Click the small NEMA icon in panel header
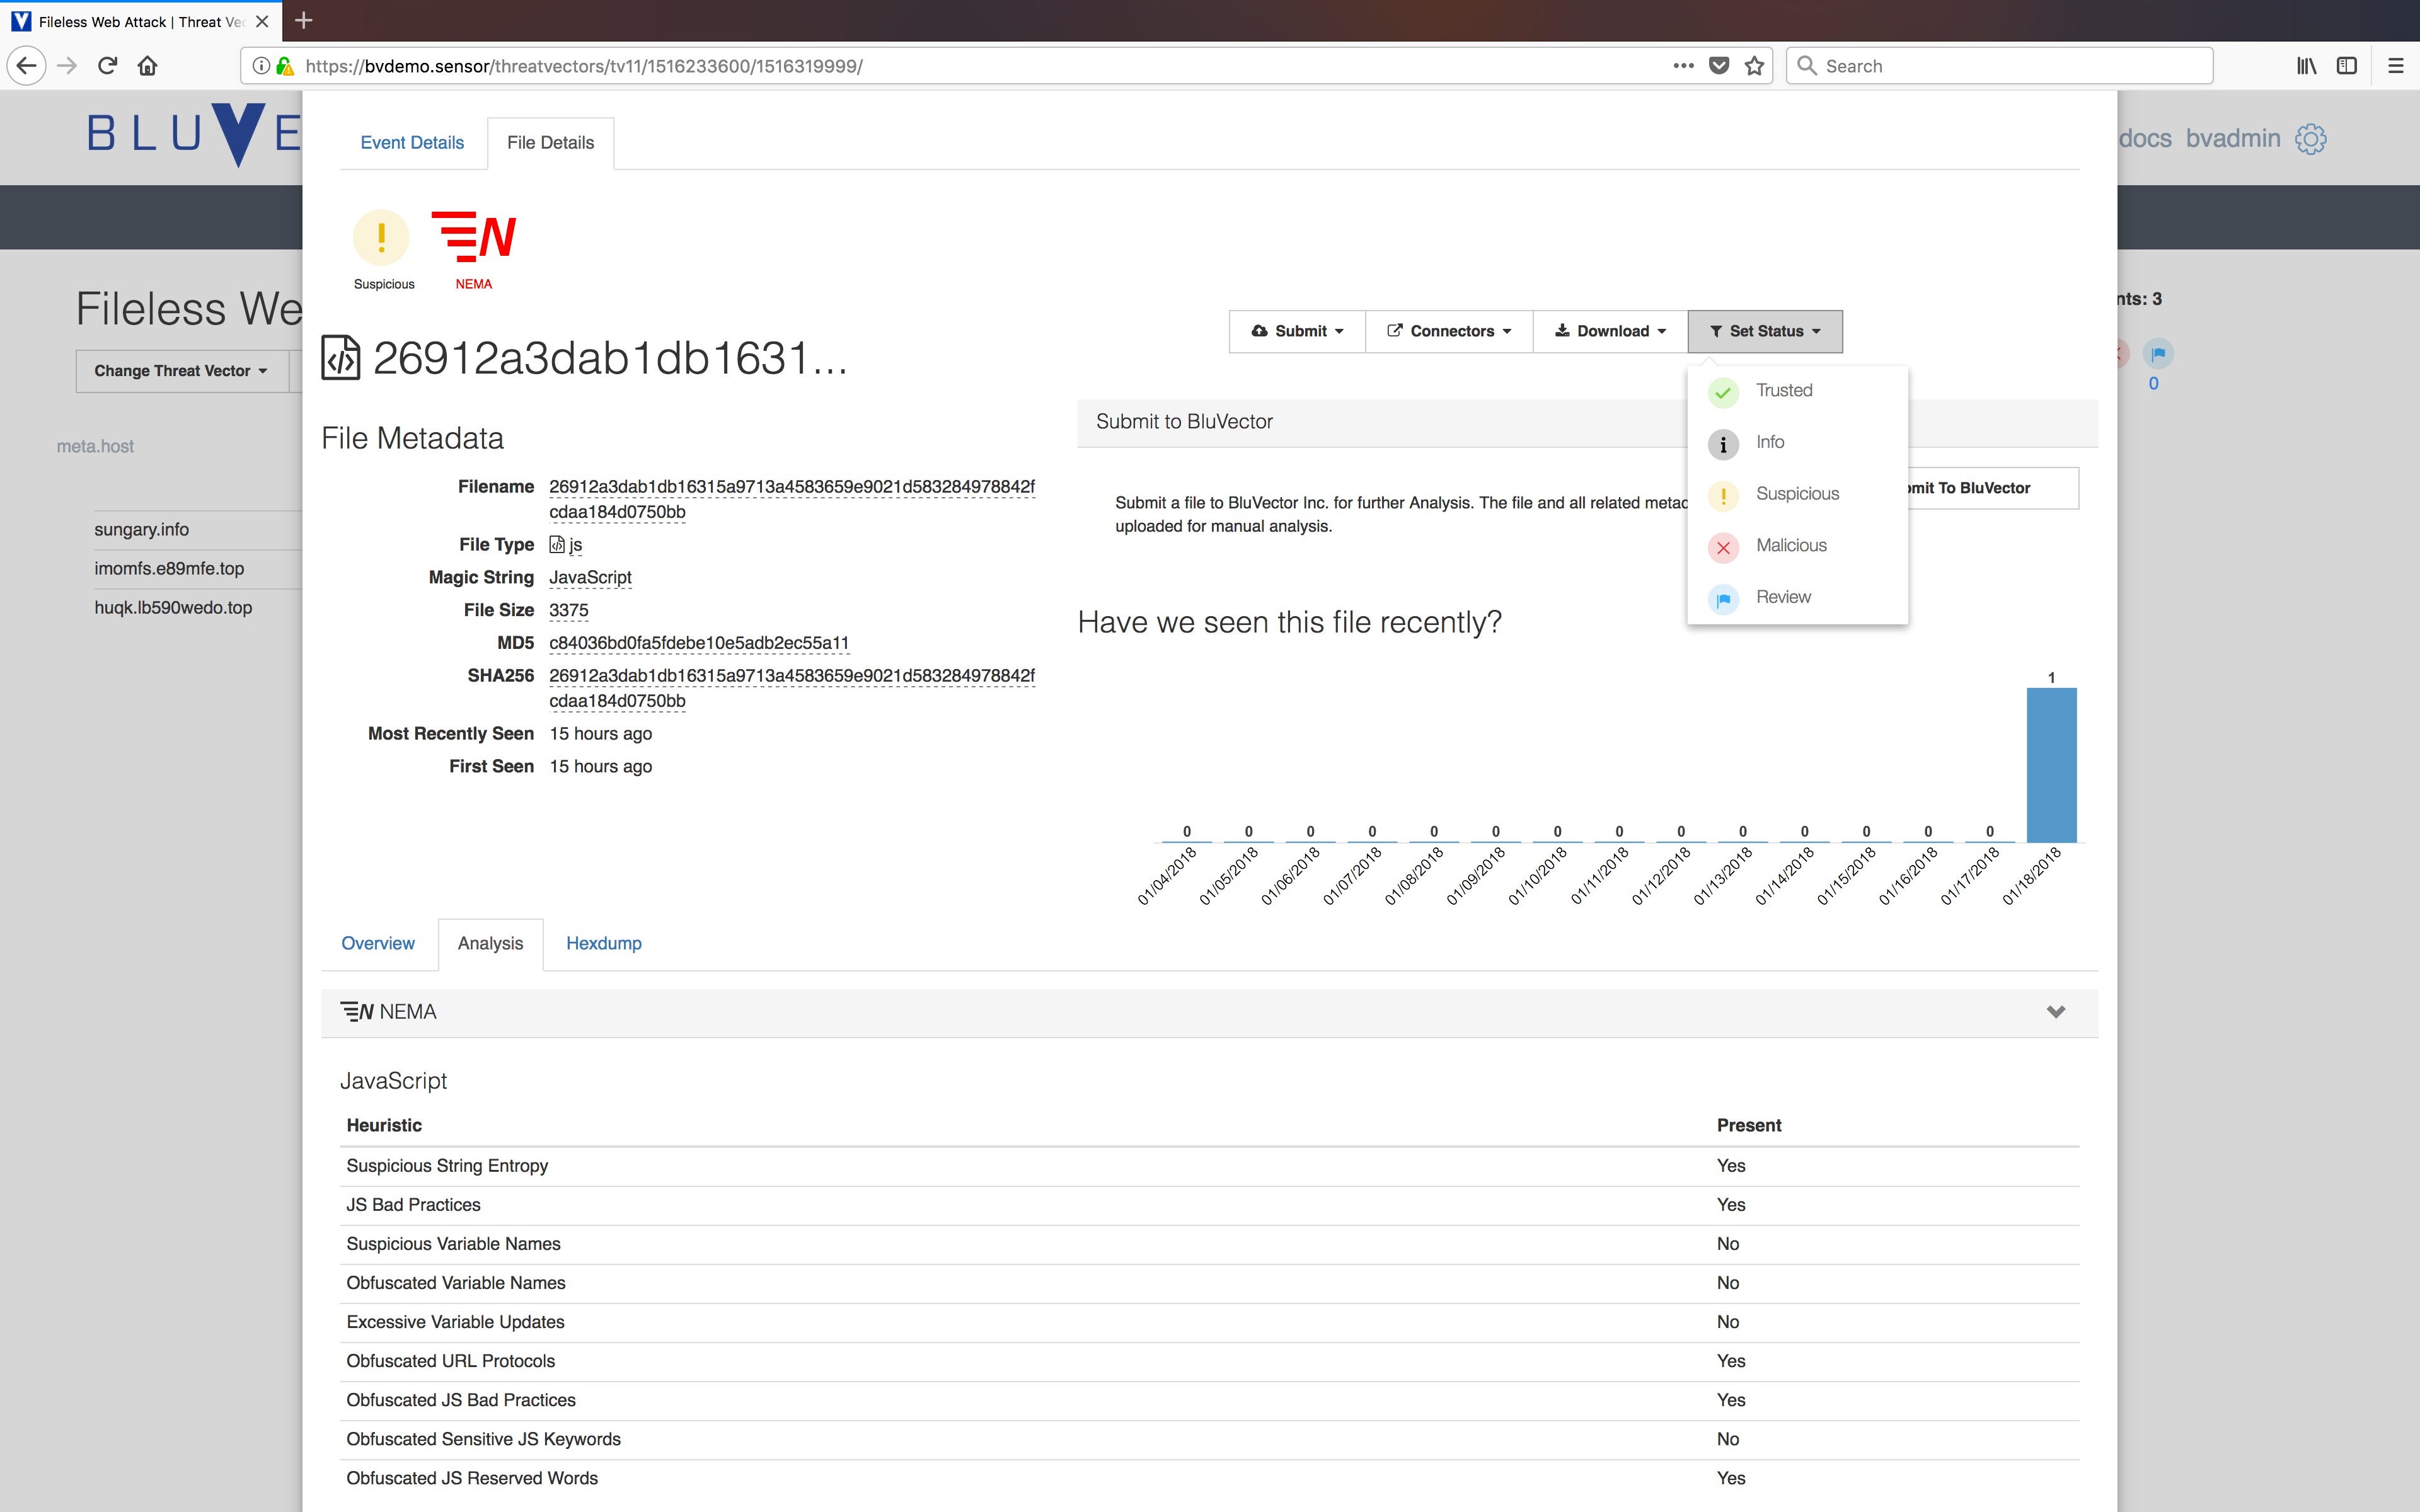Viewport: 2420px width, 1512px height. click(357, 1012)
